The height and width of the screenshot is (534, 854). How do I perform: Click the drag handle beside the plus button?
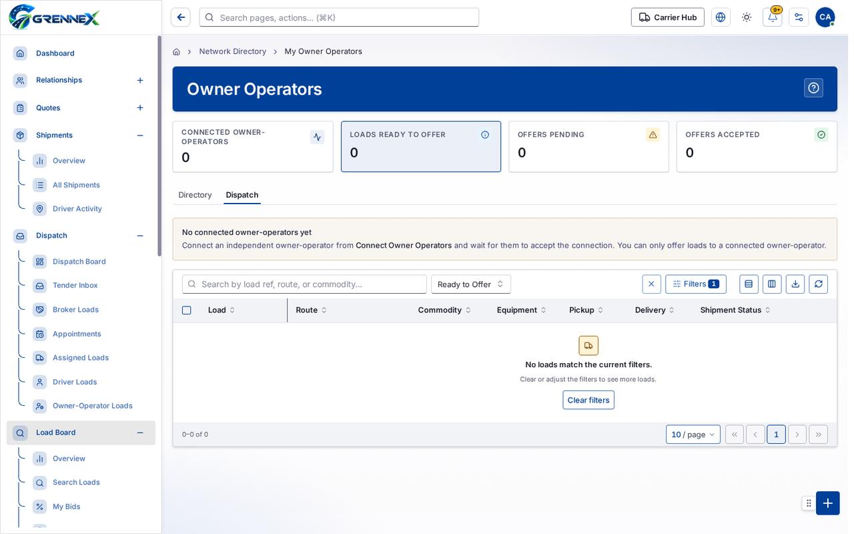click(809, 503)
